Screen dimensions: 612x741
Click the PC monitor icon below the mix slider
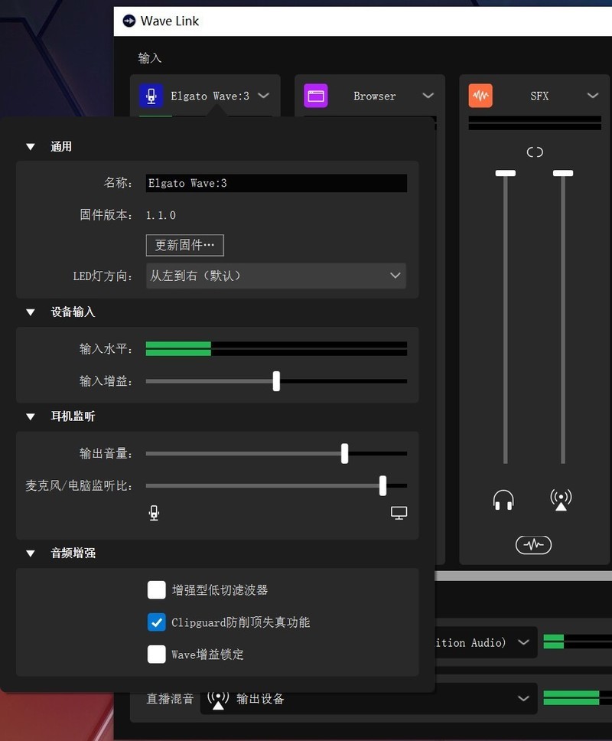point(399,512)
